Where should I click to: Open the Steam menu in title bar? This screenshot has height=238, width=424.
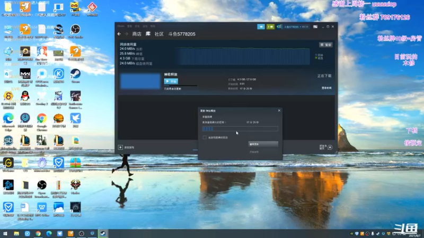coord(121,26)
